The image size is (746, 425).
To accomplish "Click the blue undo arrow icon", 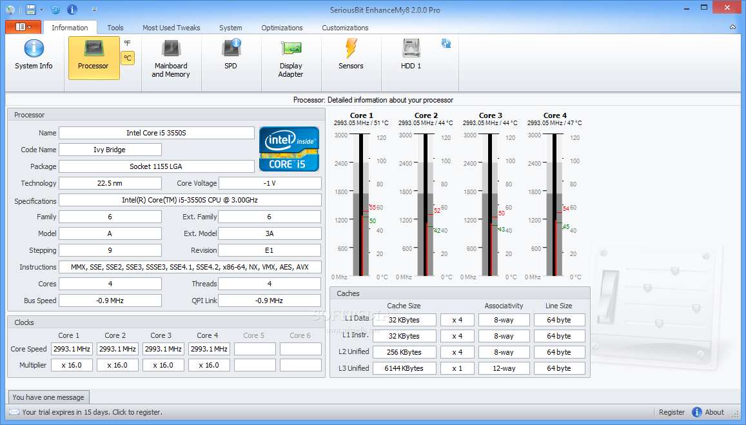I will click(x=55, y=10).
